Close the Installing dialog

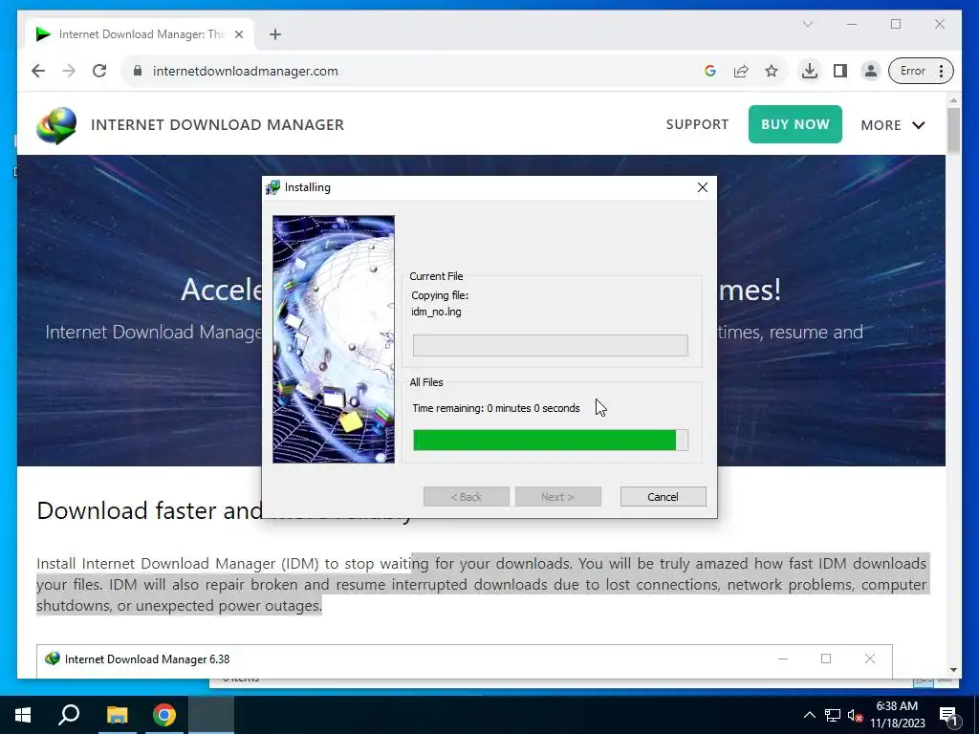click(x=703, y=187)
